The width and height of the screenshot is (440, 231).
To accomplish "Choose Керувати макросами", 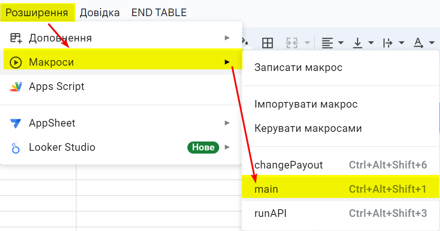I will 340,128.
